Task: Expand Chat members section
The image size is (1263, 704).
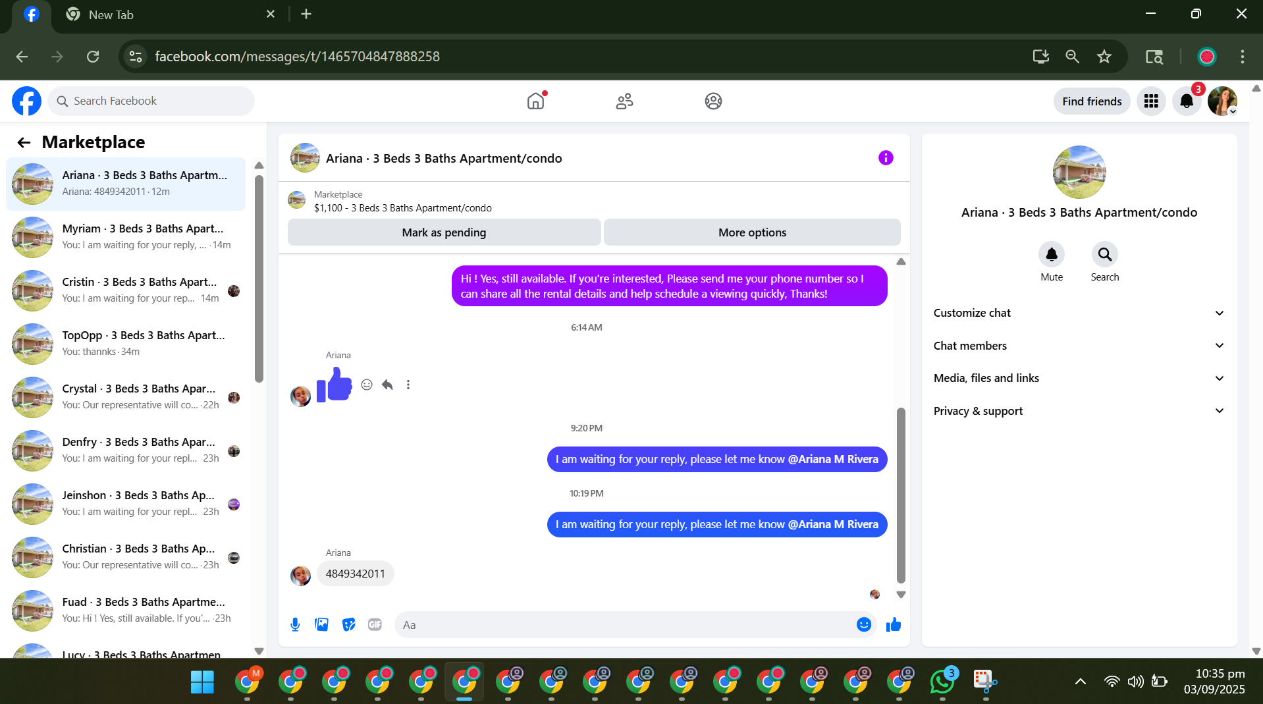Action: tap(1079, 346)
